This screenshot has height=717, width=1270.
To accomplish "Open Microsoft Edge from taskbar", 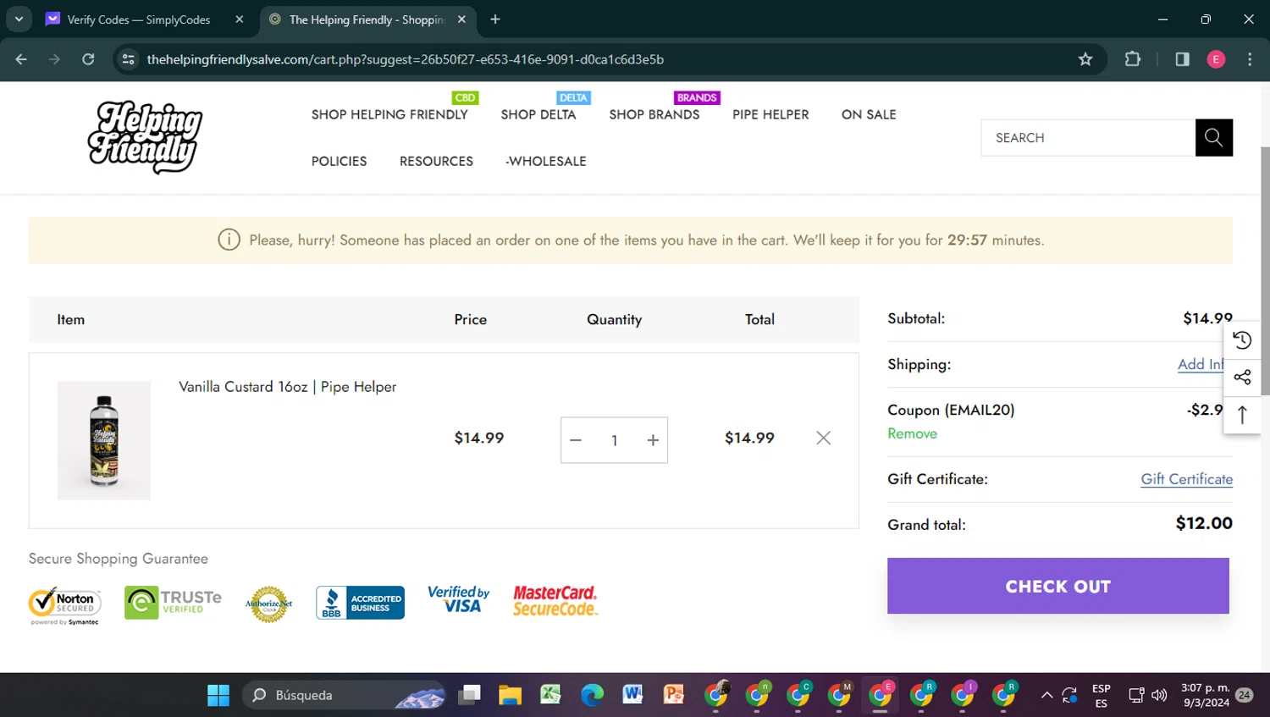I will tap(592, 695).
